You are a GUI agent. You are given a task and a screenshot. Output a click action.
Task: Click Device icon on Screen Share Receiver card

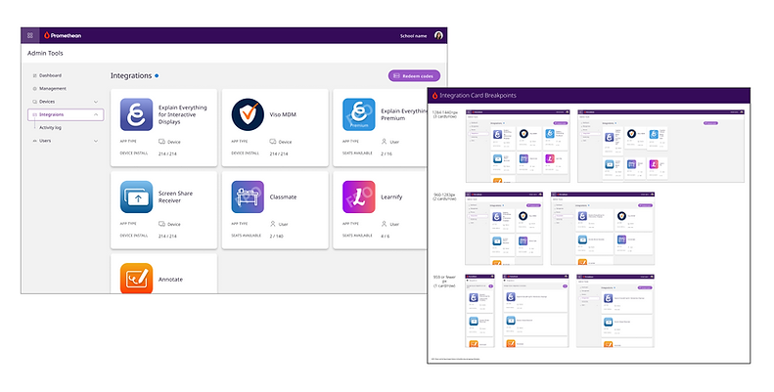(161, 224)
